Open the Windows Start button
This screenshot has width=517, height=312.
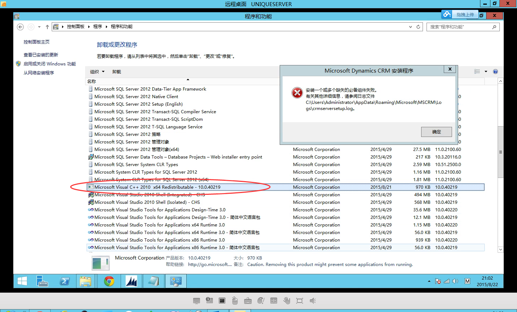[22, 281]
